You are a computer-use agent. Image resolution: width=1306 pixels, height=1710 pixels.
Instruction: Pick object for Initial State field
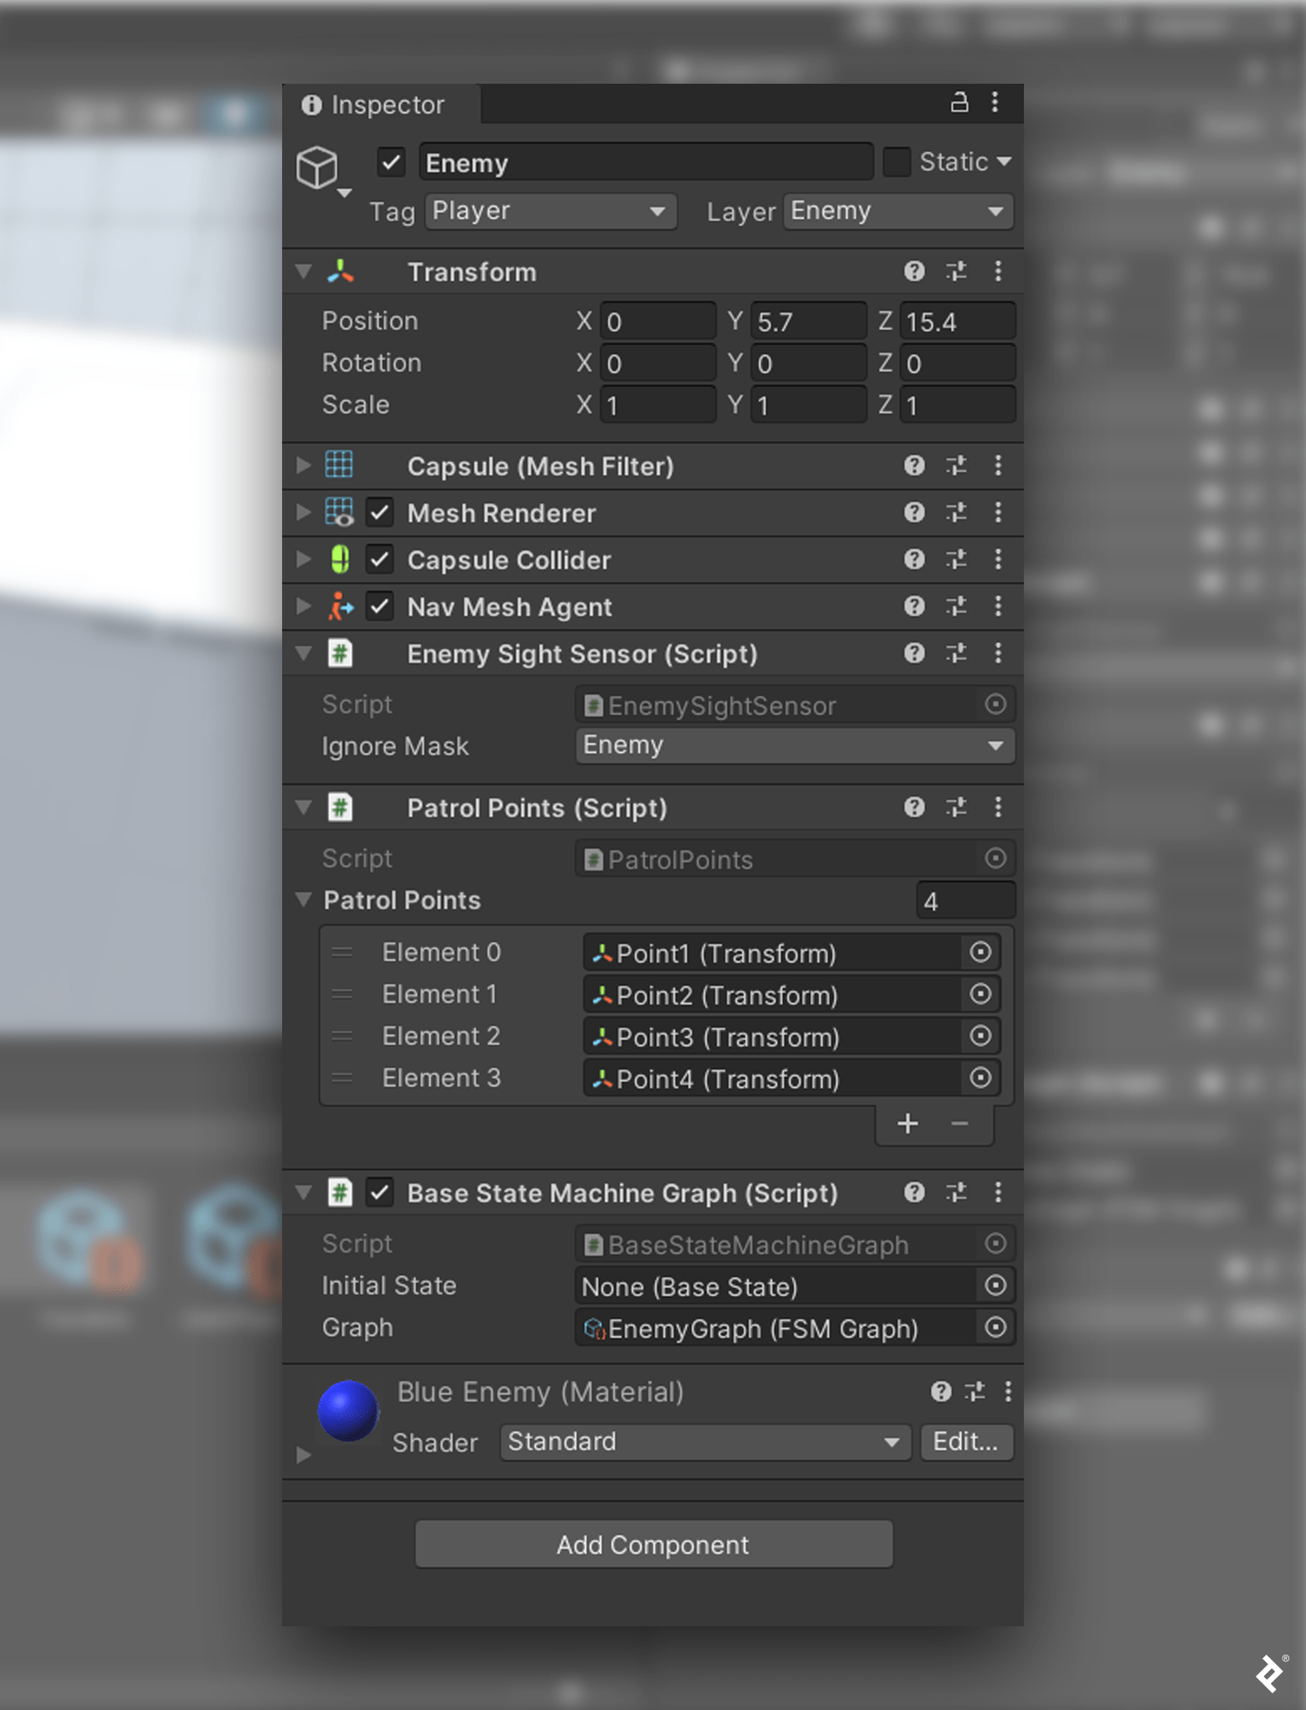995,1285
